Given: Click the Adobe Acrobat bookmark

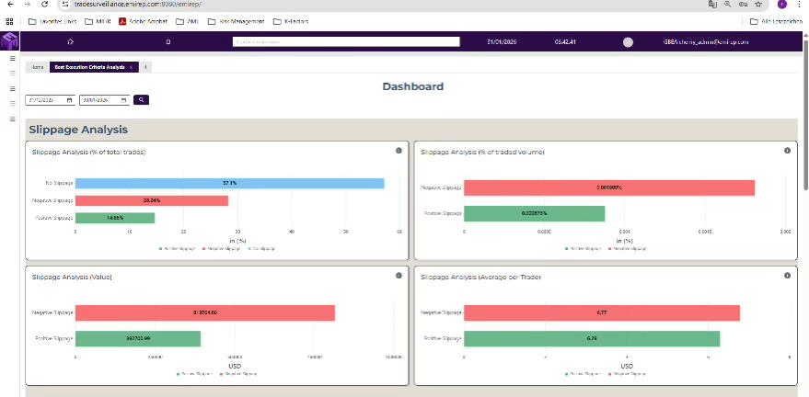Looking at the screenshot, I should click(x=146, y=20).
